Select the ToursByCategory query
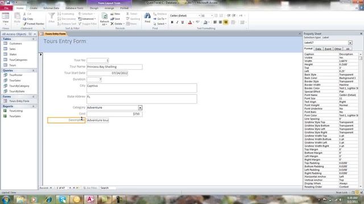The width and height of the screenshot is (364, 204). 19,86
